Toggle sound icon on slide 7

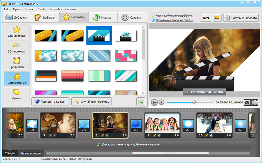coord(54,135)
